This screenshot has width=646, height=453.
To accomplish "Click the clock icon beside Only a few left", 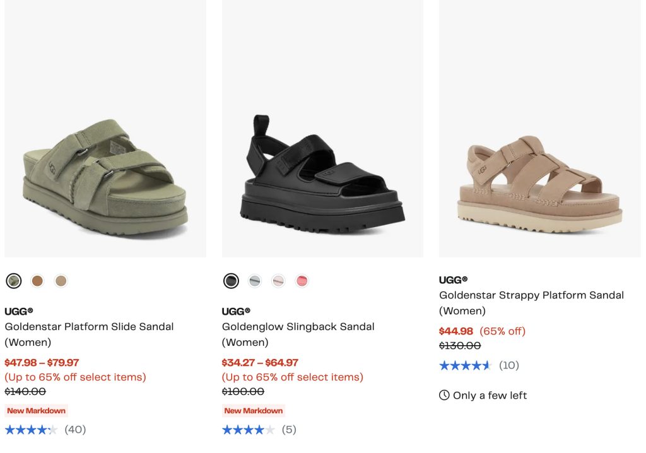I will coord(444,396).
